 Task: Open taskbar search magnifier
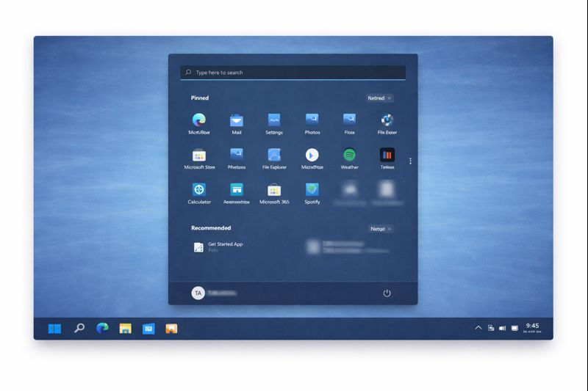pos(79,328)
